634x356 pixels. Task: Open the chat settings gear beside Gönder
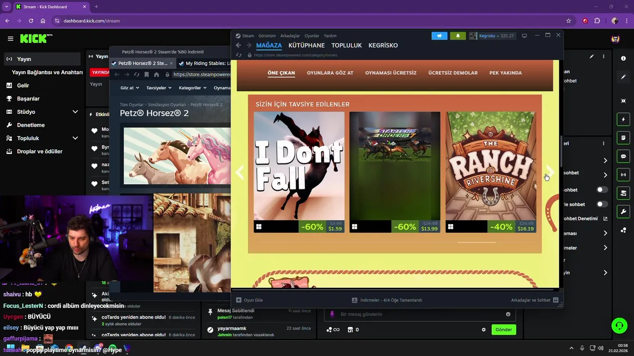[x=484, y=330]
